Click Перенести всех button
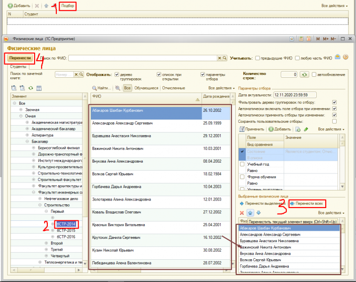This screenshot has width=356, height=282. [306, 204]
